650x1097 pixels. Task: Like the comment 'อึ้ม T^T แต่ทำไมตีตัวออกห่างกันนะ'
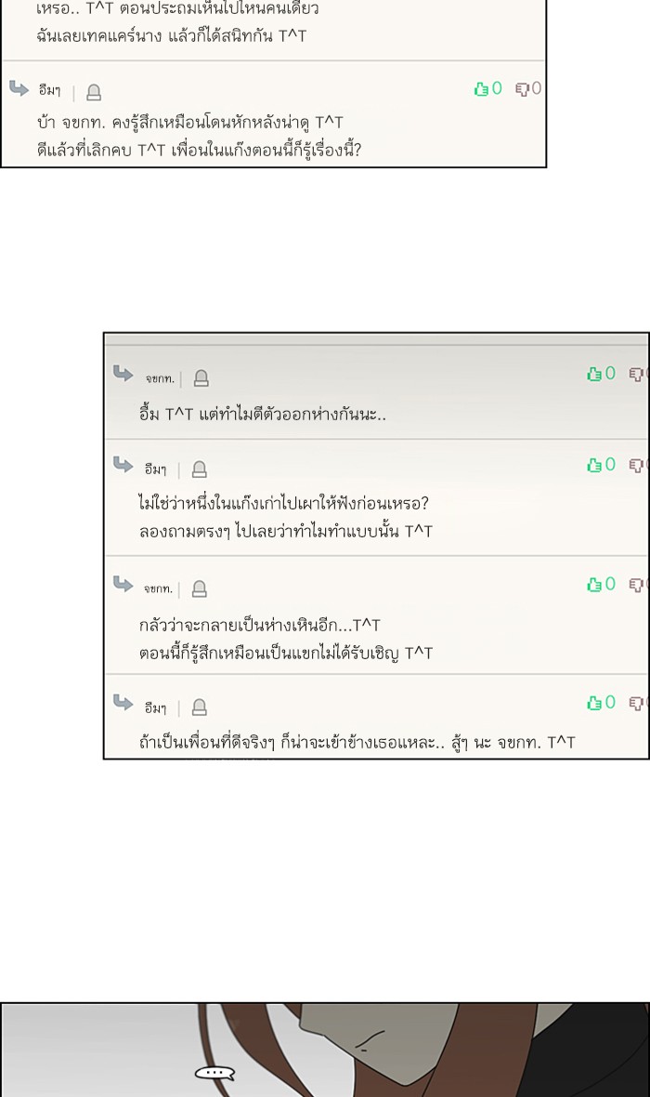point(594,374)
